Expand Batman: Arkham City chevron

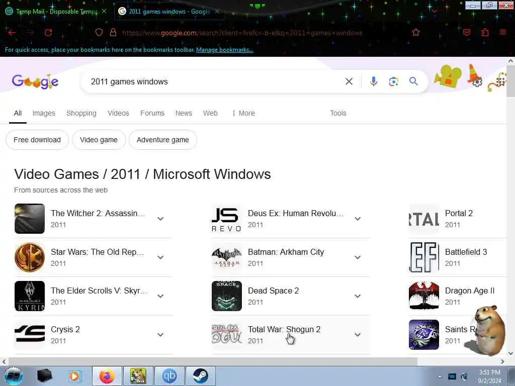click(x=358, y=257)
